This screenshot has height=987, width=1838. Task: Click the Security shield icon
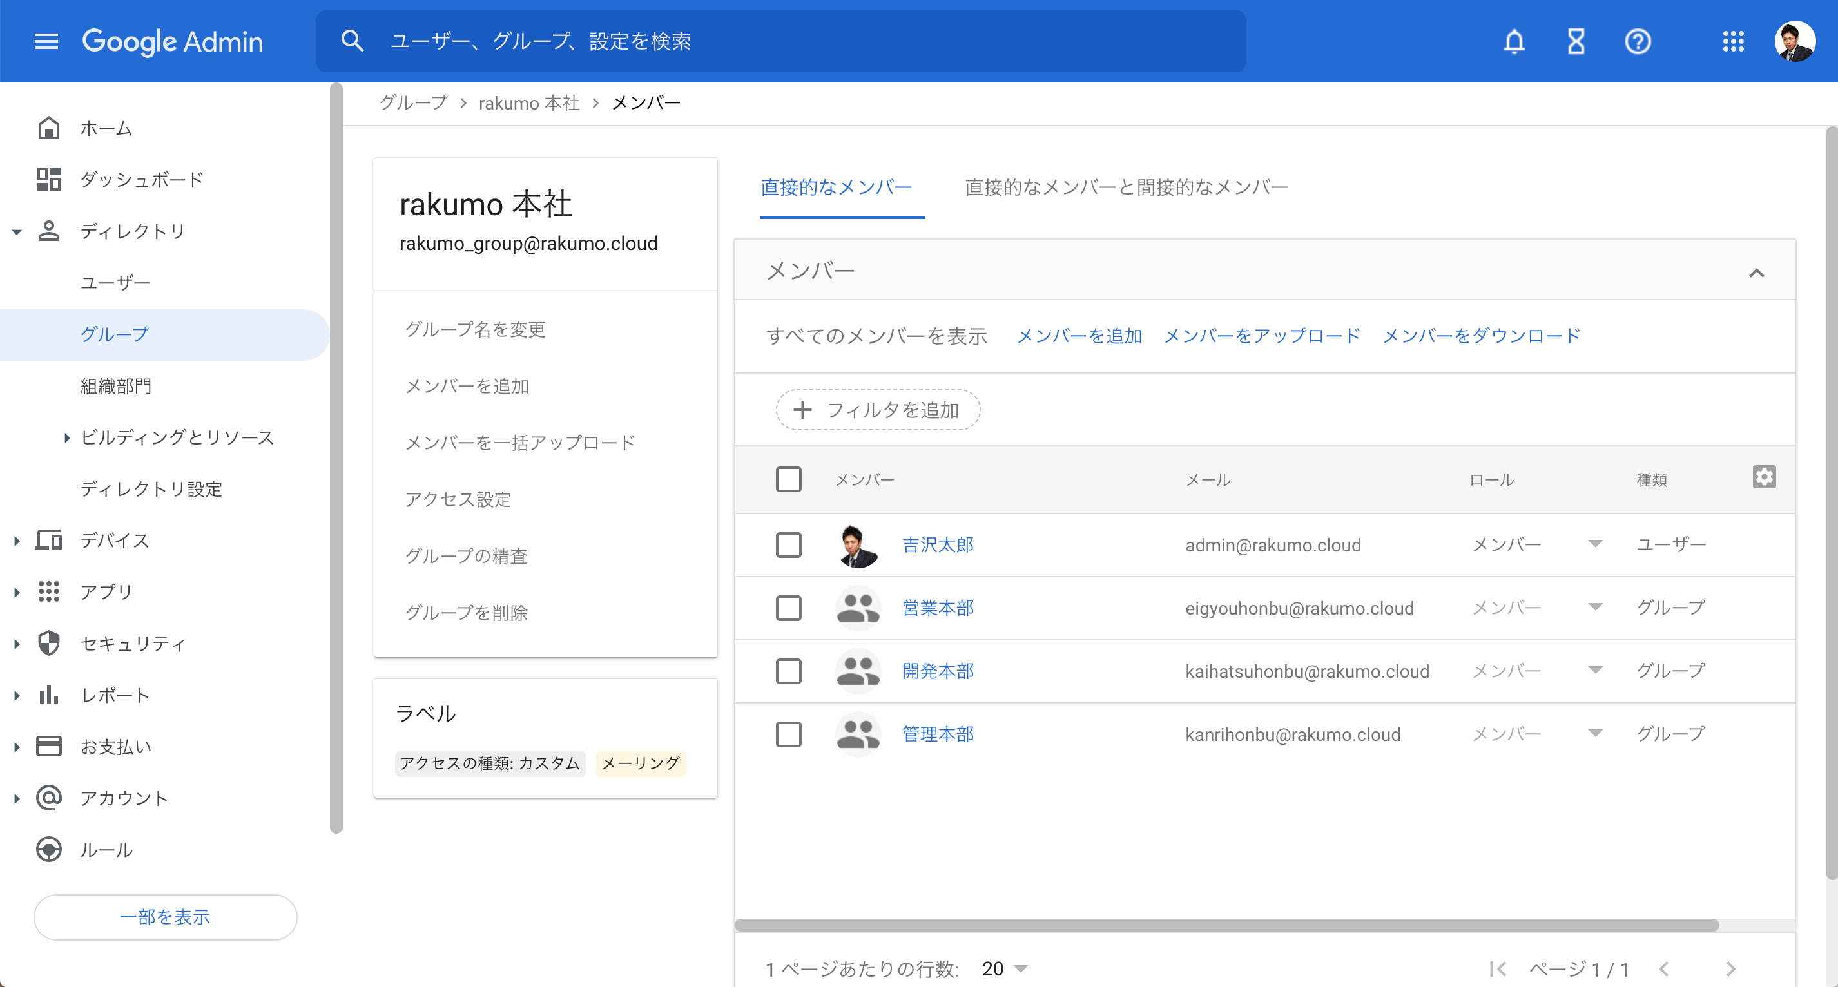[x=48, y=643]
